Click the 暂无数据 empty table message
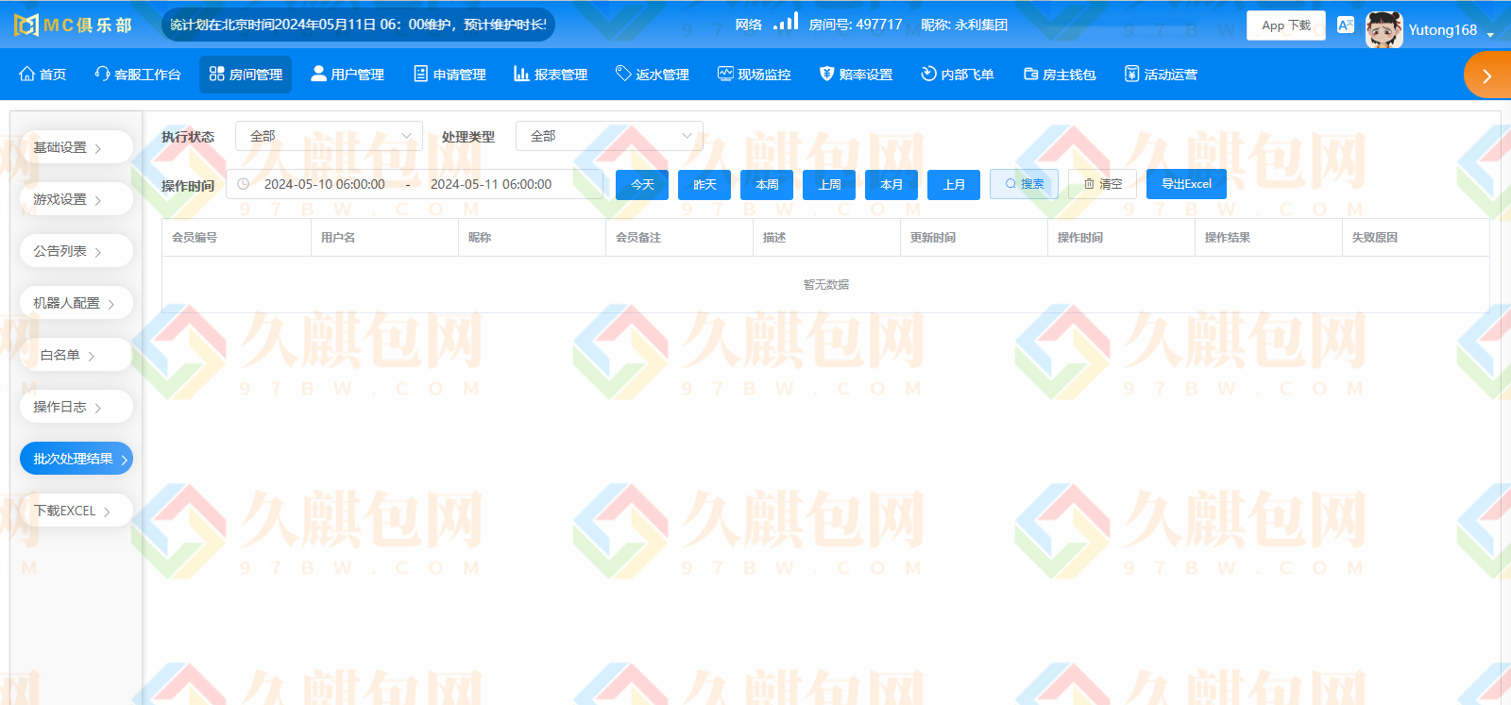 click(x=826, y=284)
